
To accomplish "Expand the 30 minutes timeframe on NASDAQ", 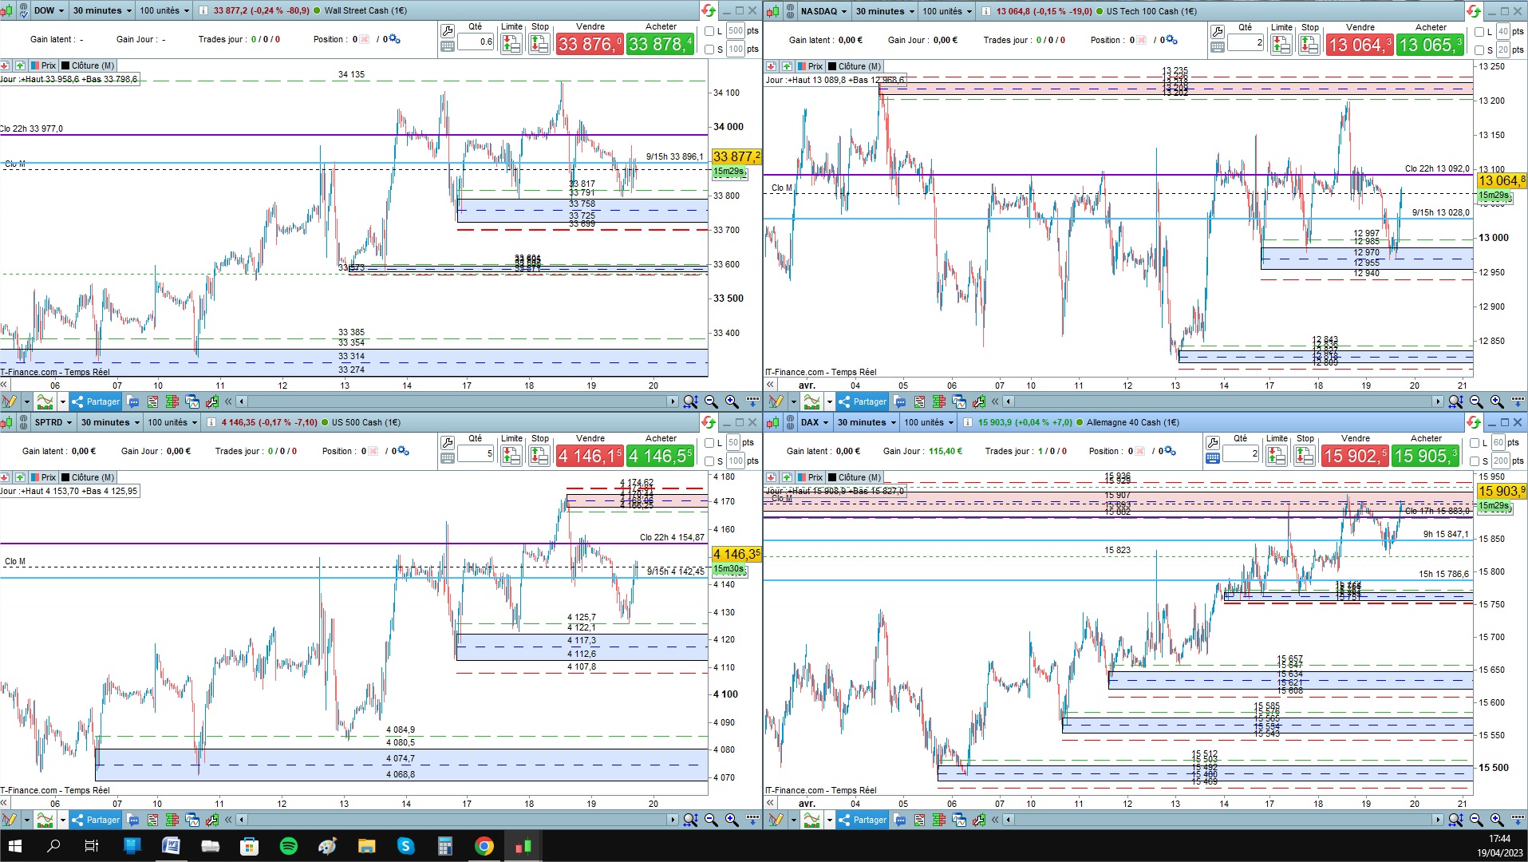I will 885,11.
